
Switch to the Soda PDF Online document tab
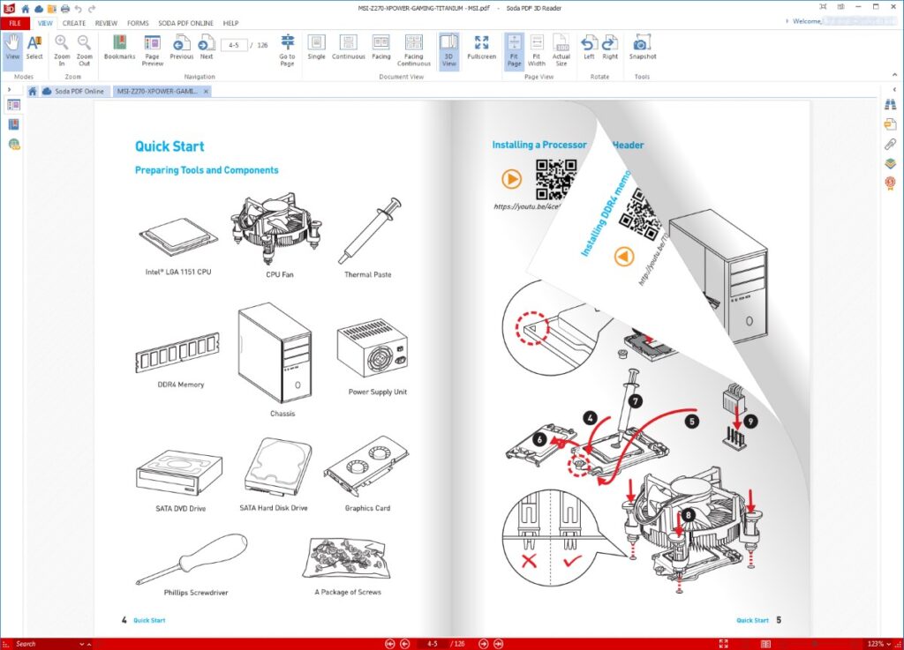pyautogui.click(x=74, y=91)
